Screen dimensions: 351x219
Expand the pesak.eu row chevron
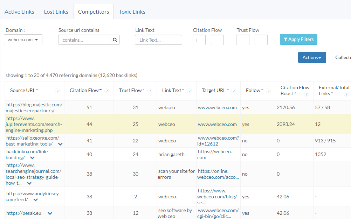pyautogui.click(x=50, y=213)
